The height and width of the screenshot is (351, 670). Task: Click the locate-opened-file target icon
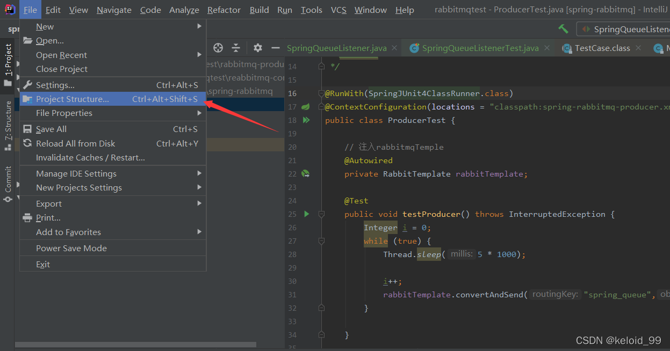pyautogui.click(x=218, y=48)
